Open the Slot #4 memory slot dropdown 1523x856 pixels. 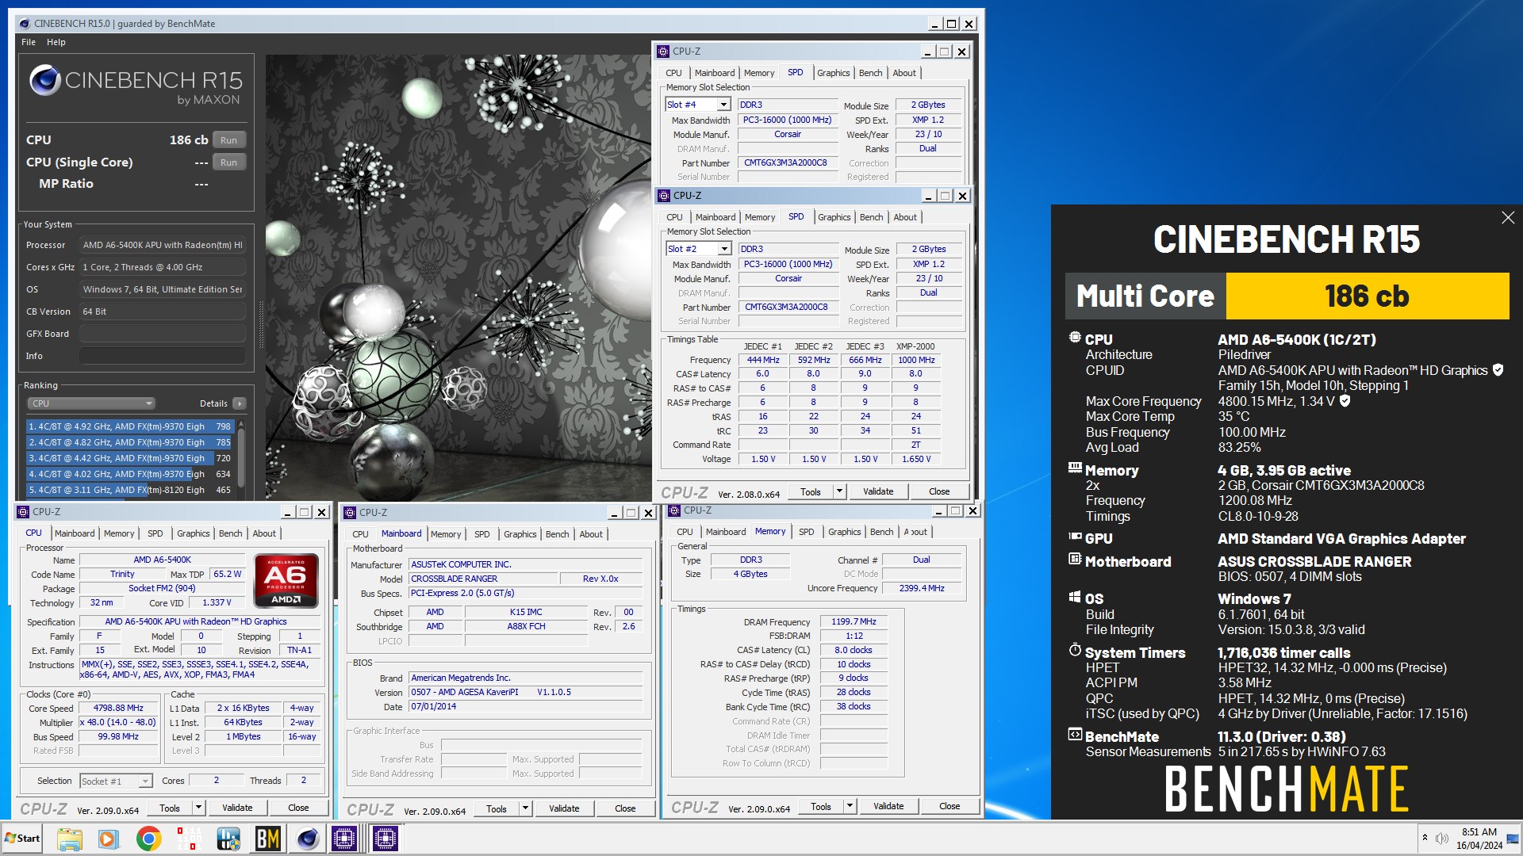coord(723,105)
